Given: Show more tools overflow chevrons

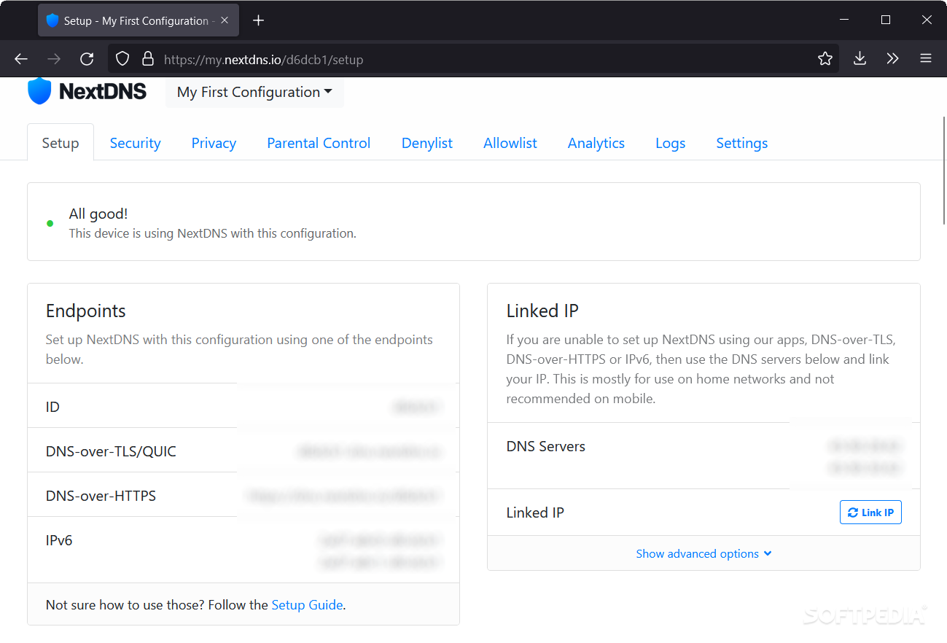Looking at the screenshot, I should pyautogui.click(x=892, y=59).
